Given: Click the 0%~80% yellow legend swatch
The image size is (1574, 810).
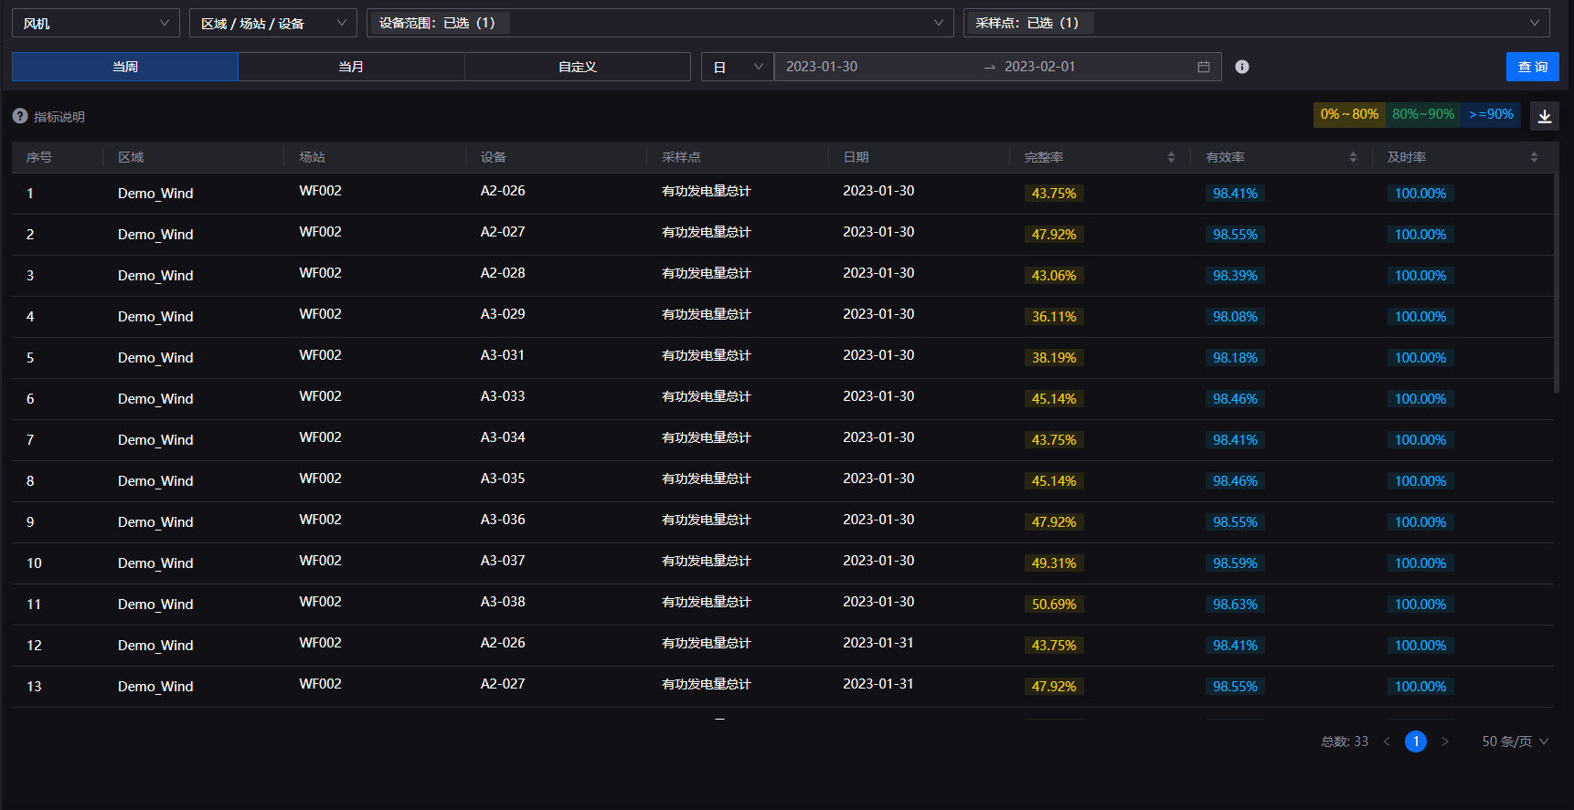Looking at the screenshot, I should 1349,114.
